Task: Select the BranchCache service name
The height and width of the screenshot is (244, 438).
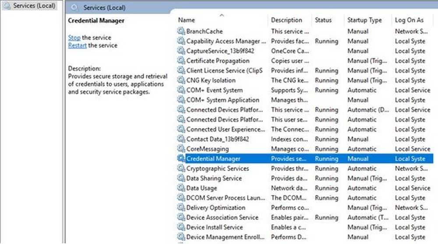Action: 205,31
